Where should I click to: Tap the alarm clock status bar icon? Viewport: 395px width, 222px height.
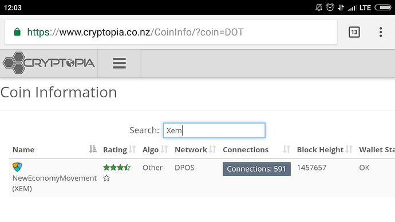[x=330, y=7]
